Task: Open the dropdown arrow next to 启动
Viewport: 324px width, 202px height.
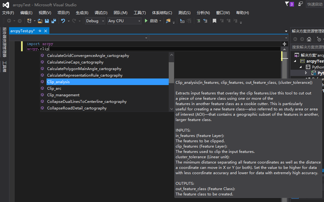Action: (160, 21)
